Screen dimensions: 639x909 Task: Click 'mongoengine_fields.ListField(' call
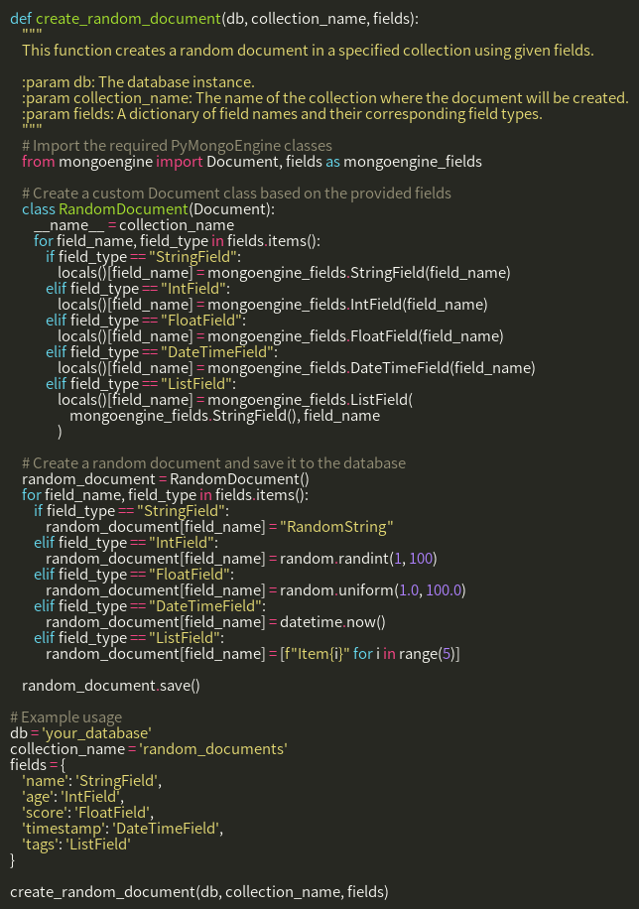pos(311,400)
